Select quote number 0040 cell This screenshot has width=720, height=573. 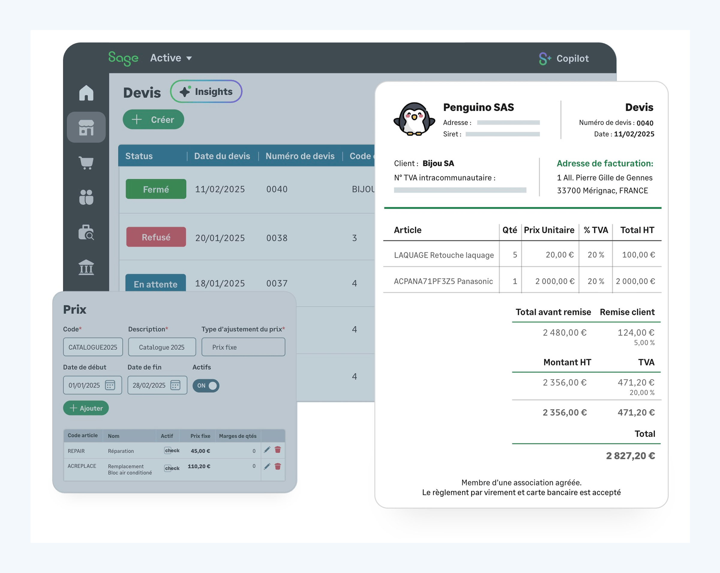pyautogui.click(x=277, y=189)
